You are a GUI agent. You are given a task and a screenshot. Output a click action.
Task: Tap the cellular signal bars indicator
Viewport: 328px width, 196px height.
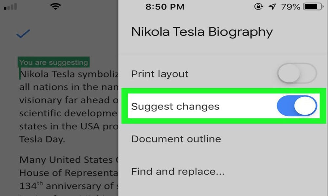coord(10,7)
